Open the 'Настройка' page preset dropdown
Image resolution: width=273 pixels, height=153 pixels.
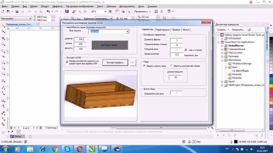[30, 18]
